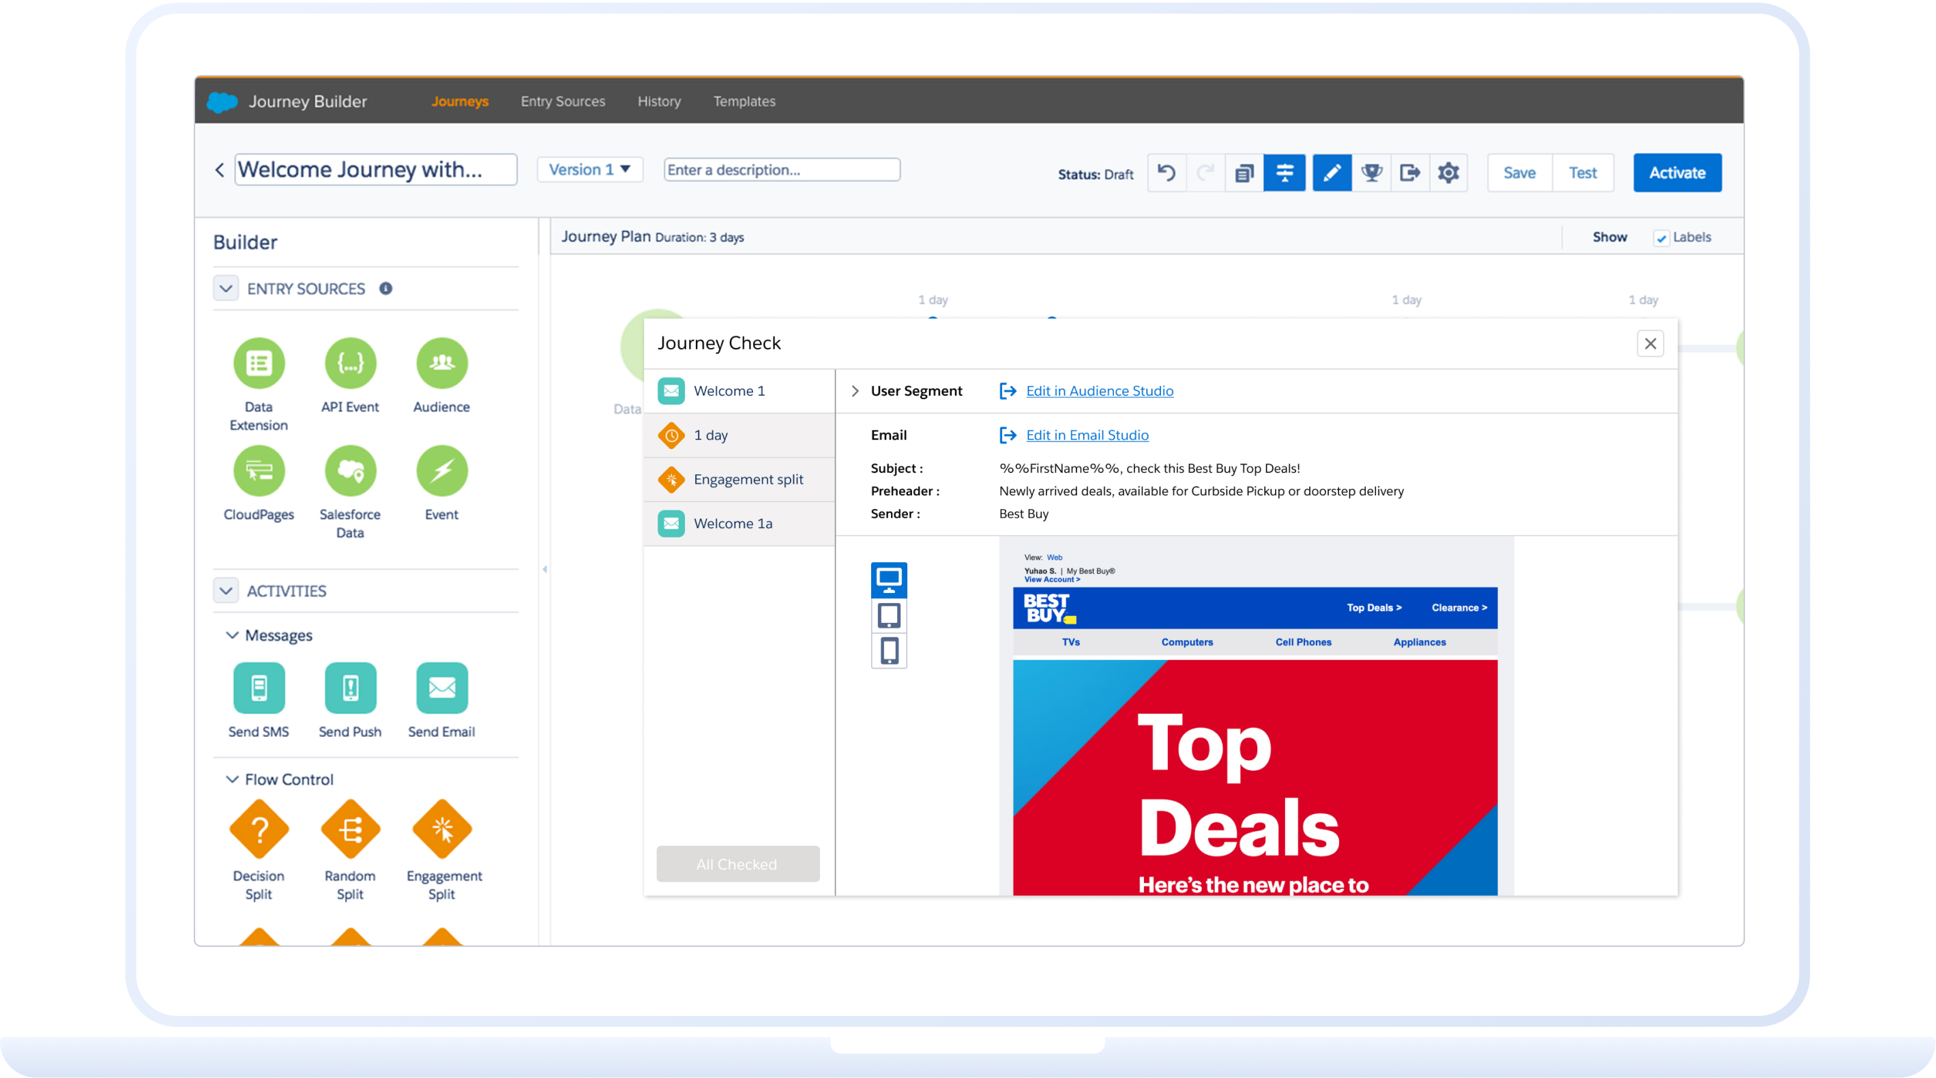Click the journey name input field
Viewport: 1936px width, 1078px height.
click(376, 170)
